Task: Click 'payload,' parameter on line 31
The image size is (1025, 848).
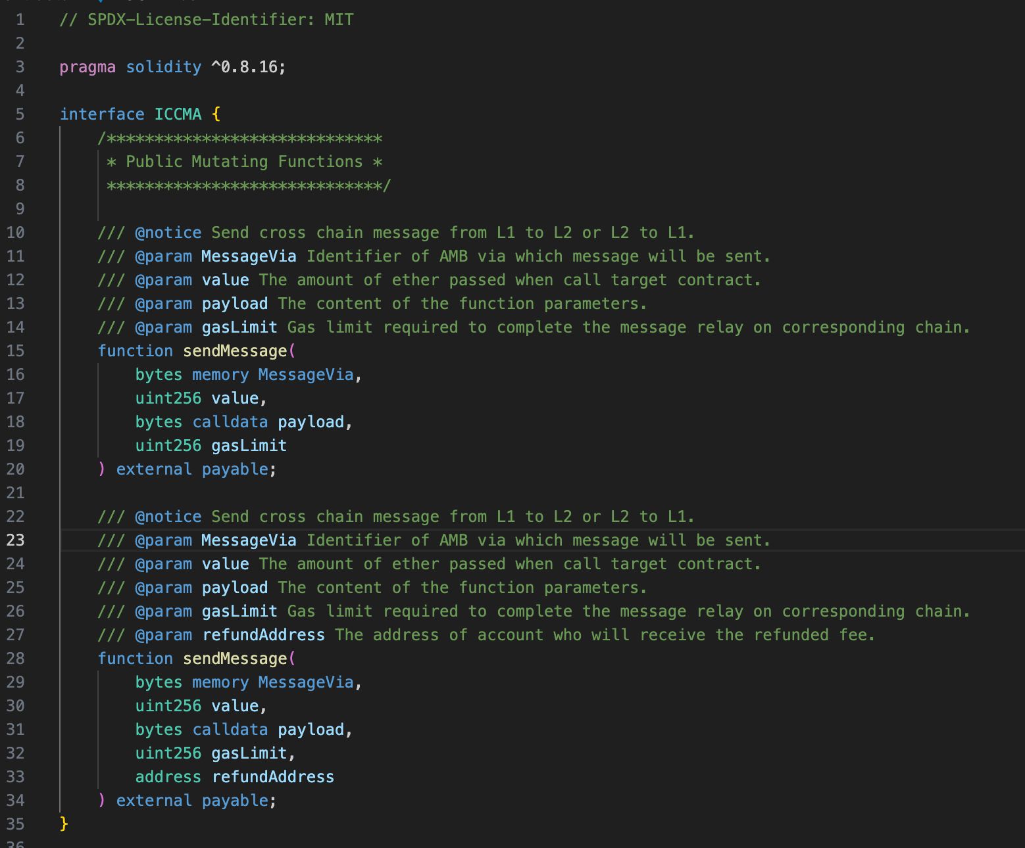Action: point(315,730)
